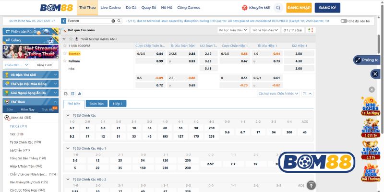Open the Live Casino menu

pyautogui.click(x=110, y=8)
